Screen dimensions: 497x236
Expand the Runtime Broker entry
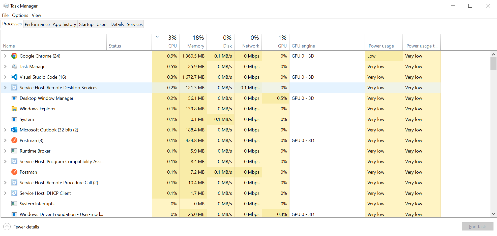tap(5, 151)
